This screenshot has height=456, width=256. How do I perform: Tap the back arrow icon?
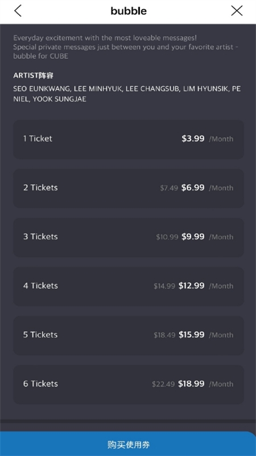pos(18,11)
